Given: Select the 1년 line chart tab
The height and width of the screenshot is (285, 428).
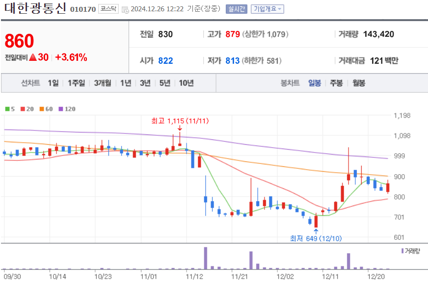Looking at the screenshot, I should point(126,83).
